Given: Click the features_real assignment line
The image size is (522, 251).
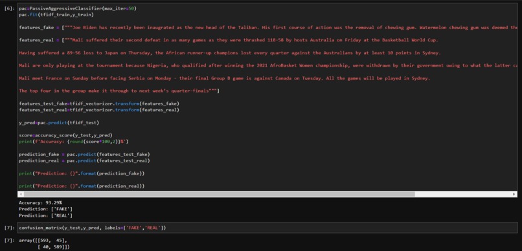Looking at the screenshot, I should (x=229, y=40).
